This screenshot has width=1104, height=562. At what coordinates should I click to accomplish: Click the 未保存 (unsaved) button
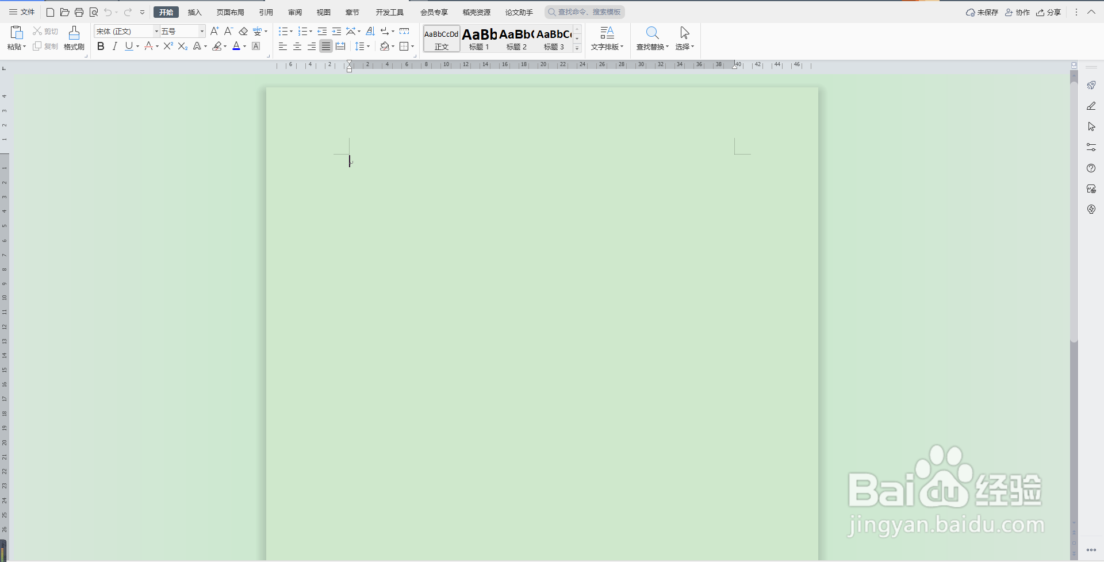pos(982,12)
